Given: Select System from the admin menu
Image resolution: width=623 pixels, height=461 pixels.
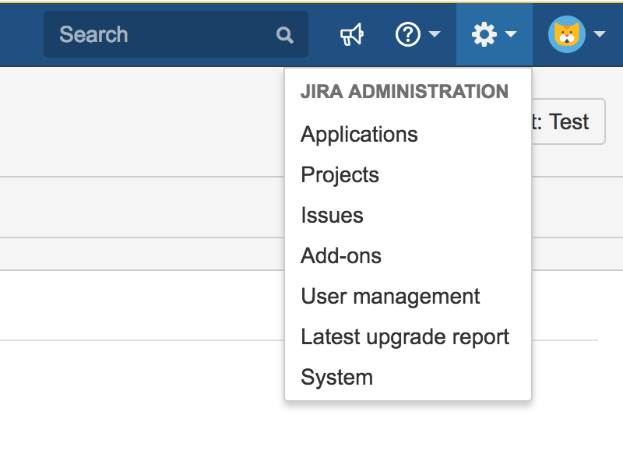Looking at the screenshot, I should tap(336, 378).
